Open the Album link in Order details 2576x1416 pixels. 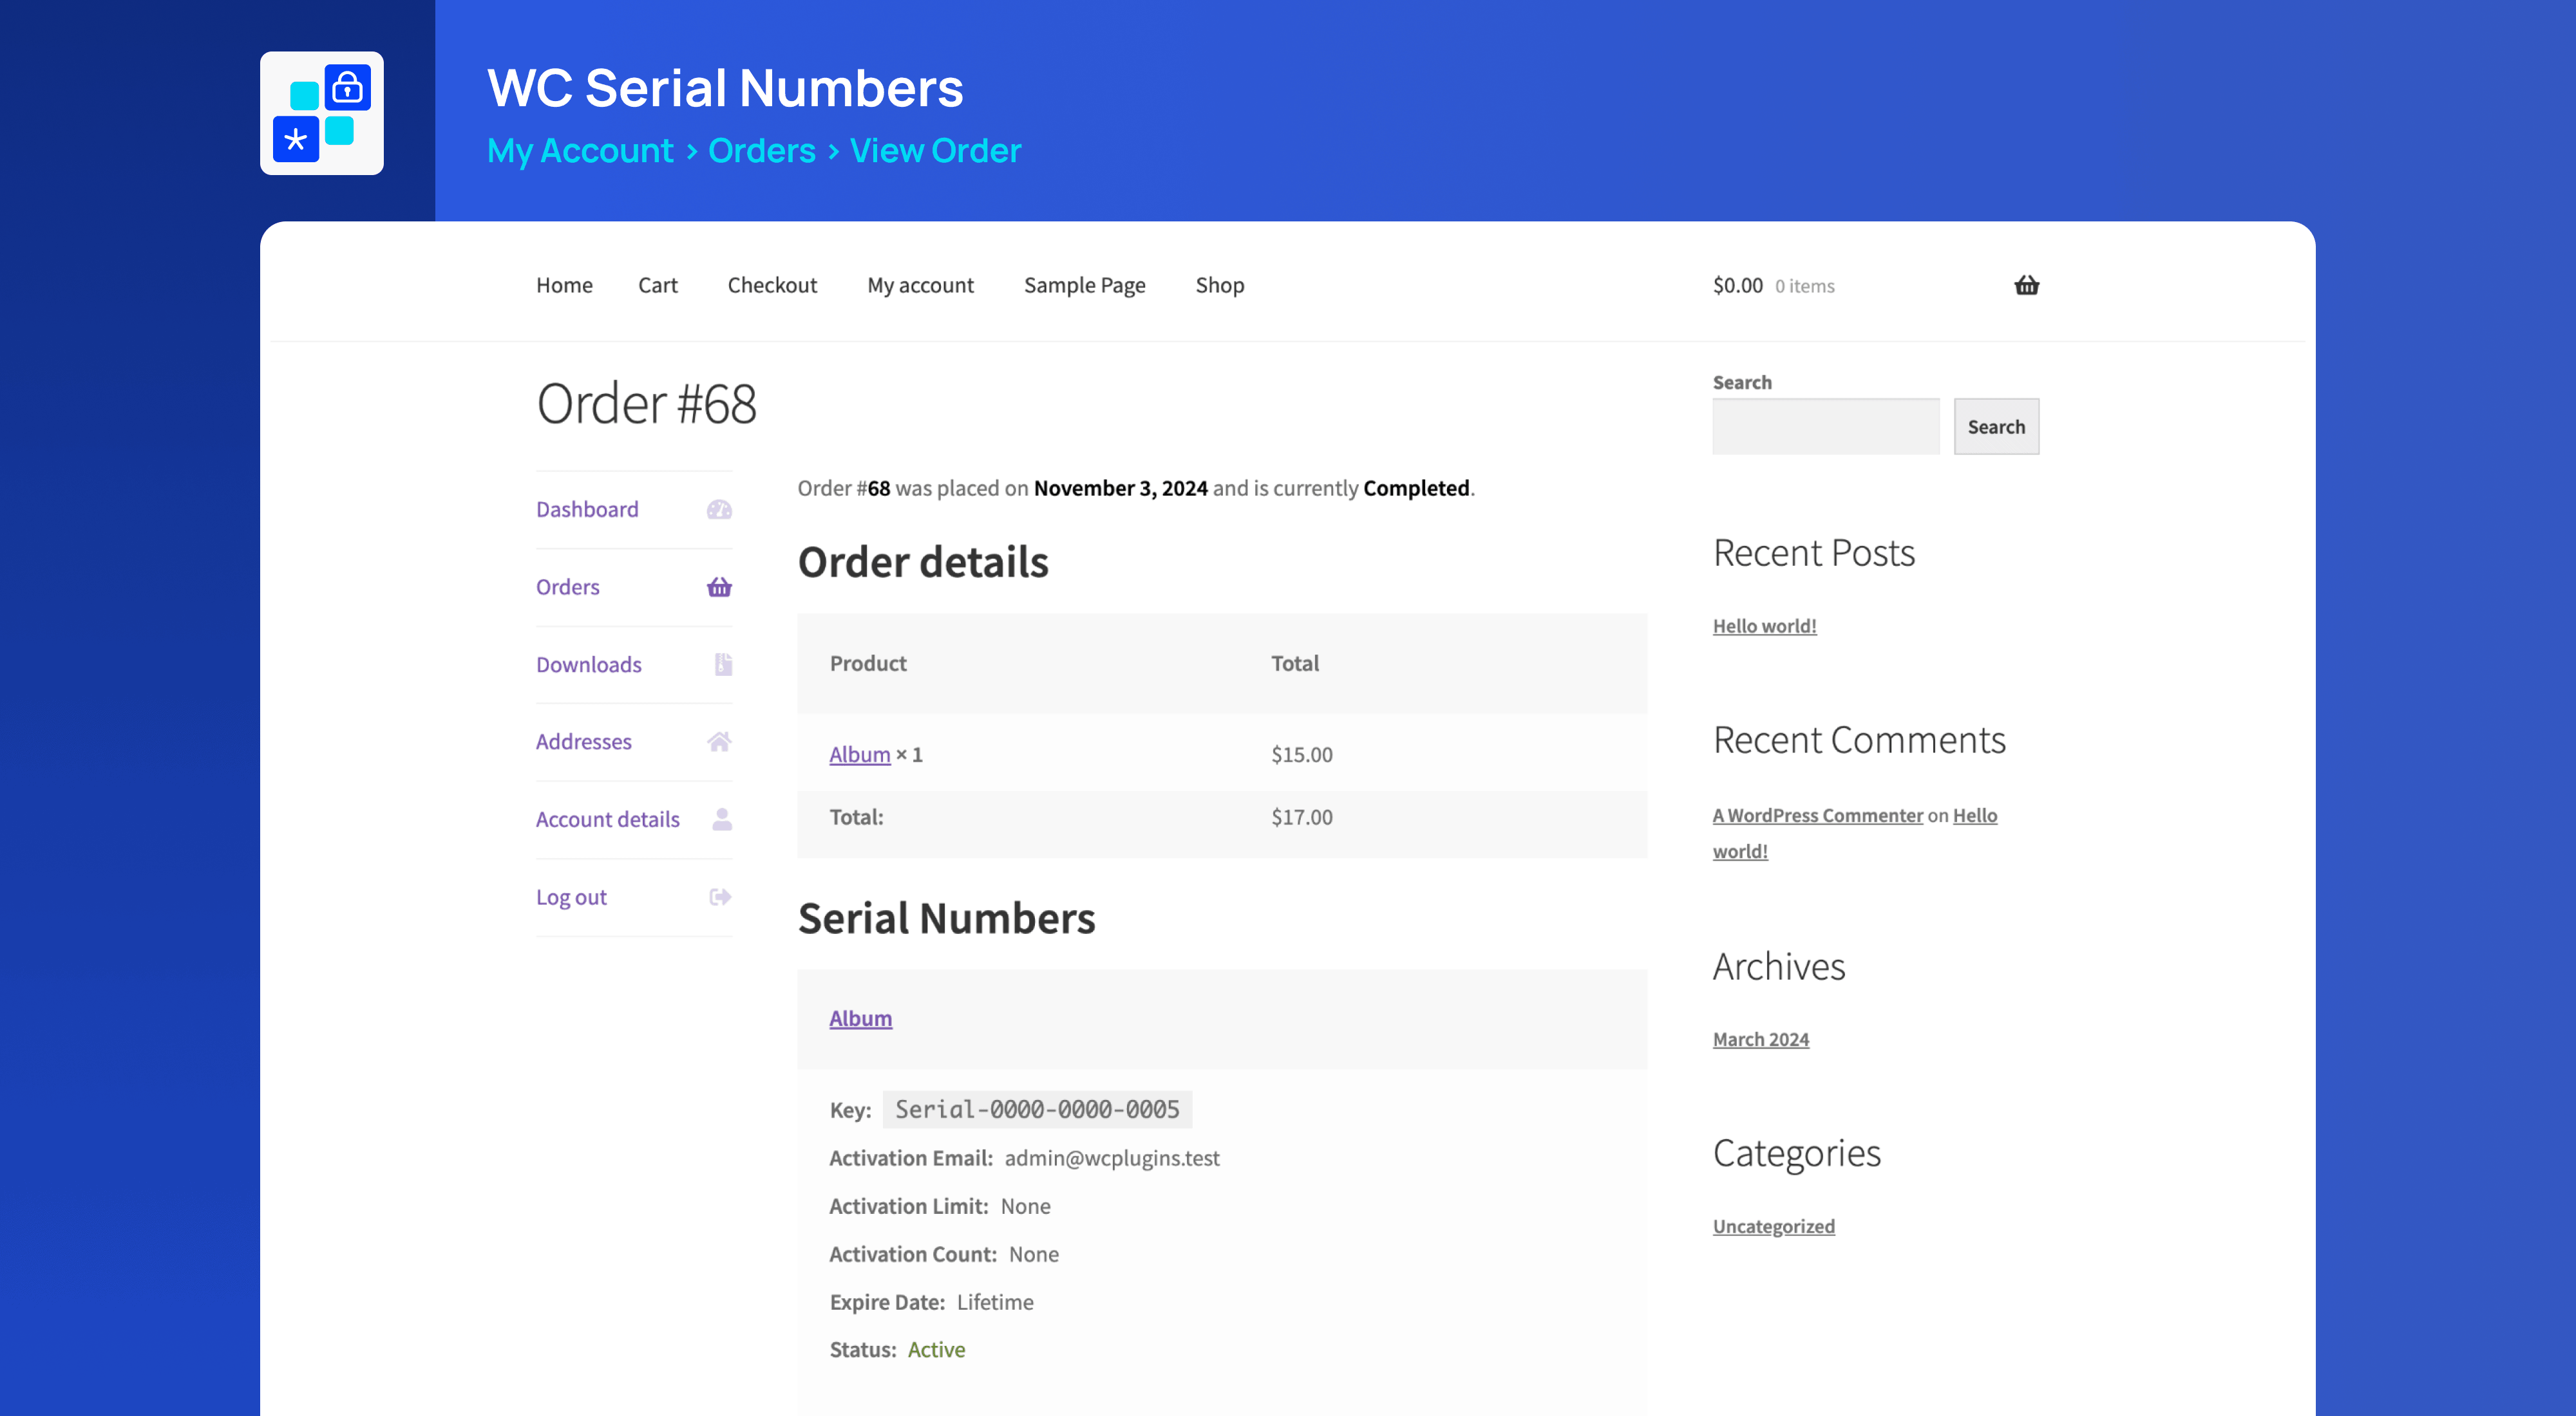point(859,754)
